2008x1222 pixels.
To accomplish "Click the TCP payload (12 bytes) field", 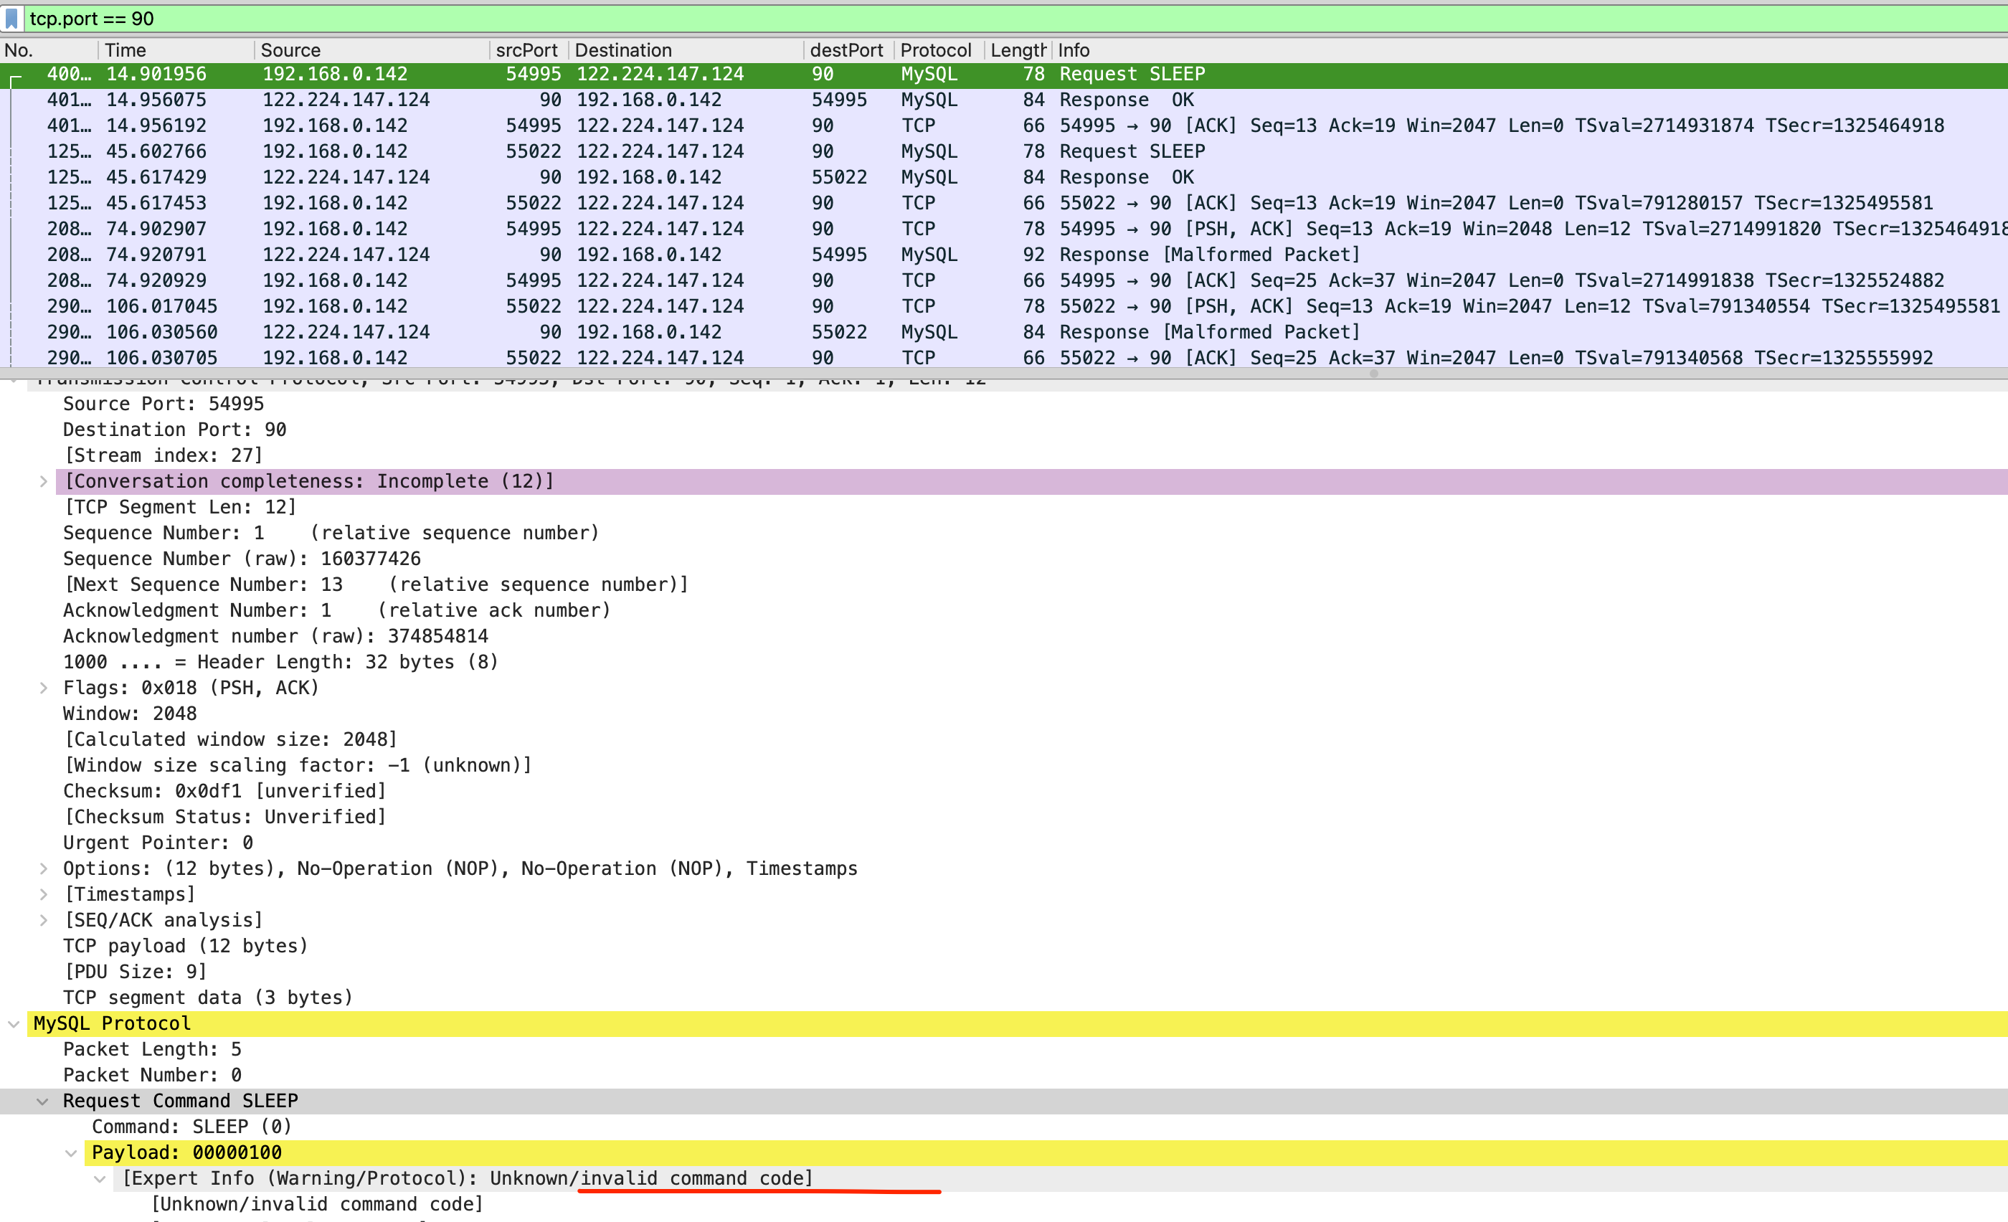I will coord(186,946).
